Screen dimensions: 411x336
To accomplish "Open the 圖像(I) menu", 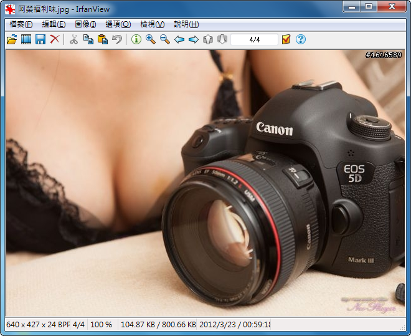I will coord(85,24).
